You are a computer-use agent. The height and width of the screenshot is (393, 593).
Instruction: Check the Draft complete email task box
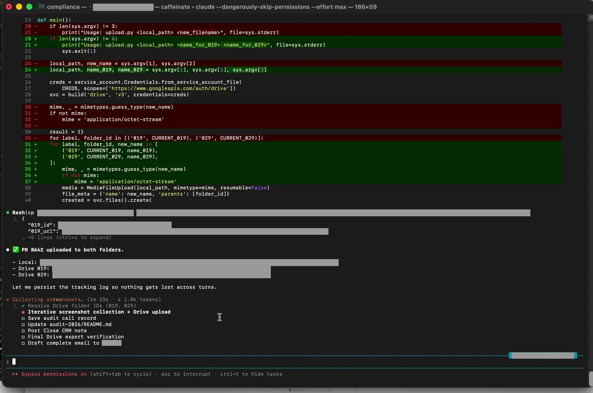[23, 343]
